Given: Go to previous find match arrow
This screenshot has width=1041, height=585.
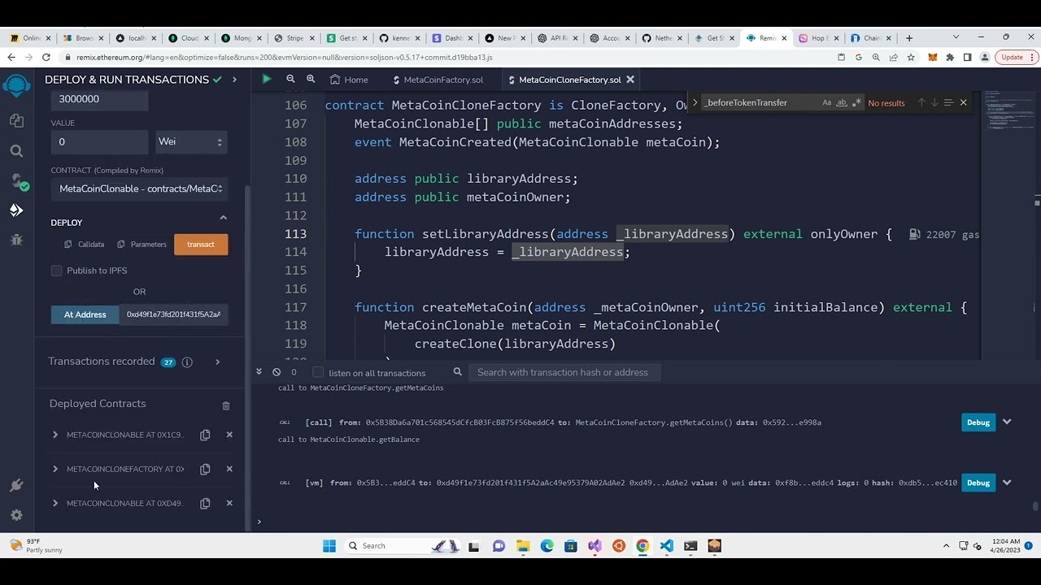Looking at the screenshot, I should [x=921, y=102].
